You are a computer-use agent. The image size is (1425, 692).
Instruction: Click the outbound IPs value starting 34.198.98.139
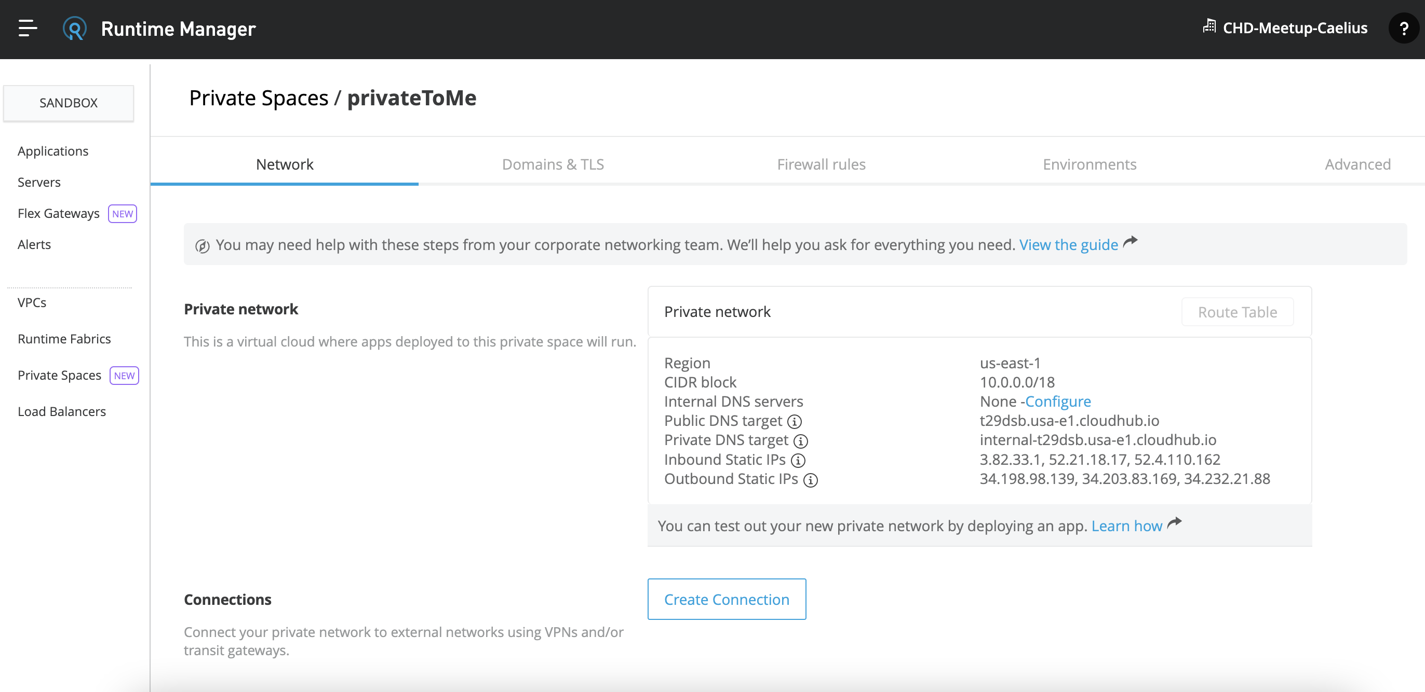tap(1125, 479)
